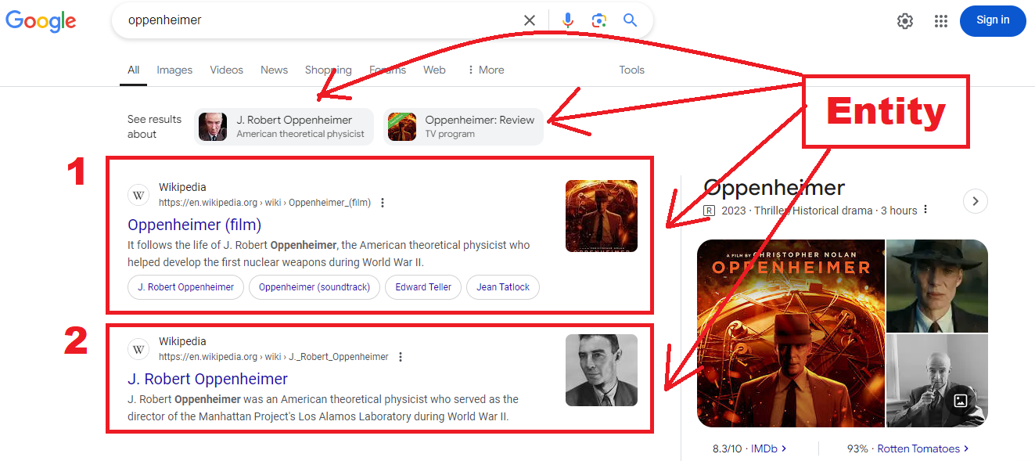
Task: Open the J. Robert Oppenheimer sitelink chip
Action: coord(186,287)
